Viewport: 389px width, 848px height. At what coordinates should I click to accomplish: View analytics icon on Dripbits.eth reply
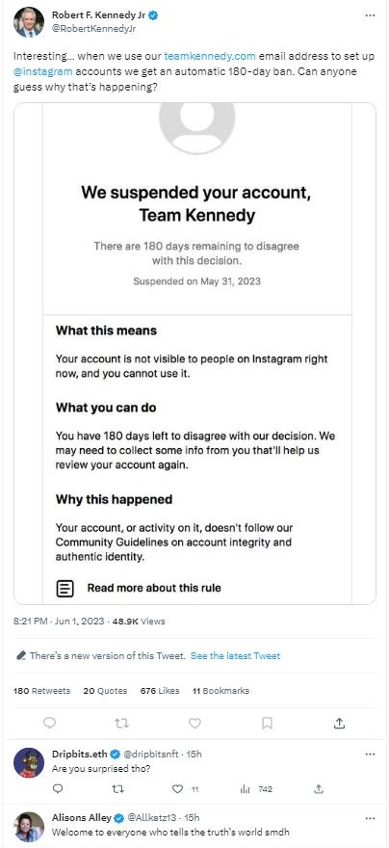(245, 789)
